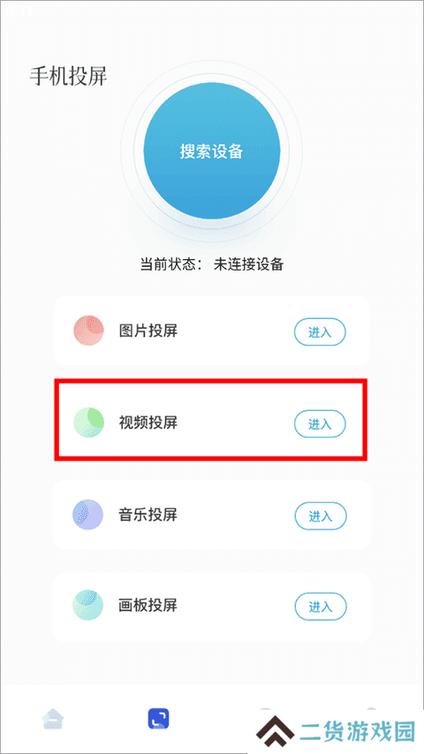Image resolution: width=424 pixels, height=754 pixels.
Task: Click the 二货游戏园 watermark text
Action: click(x=358, y=732)
